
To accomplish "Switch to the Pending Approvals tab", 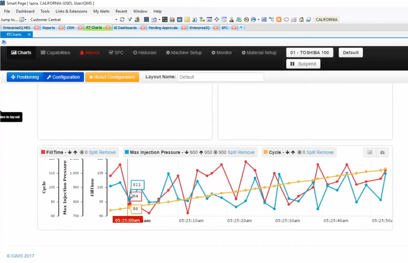I will (x=163, y=28).
